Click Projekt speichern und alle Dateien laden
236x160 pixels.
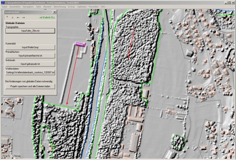30,86
